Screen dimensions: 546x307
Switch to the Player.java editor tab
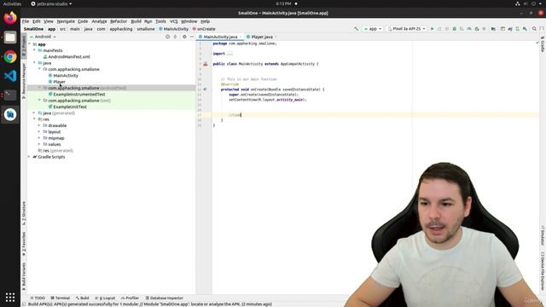point(262,37)
